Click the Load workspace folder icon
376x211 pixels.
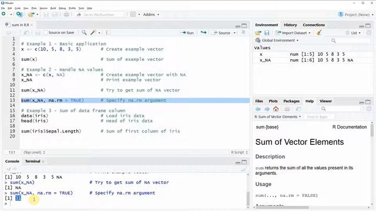(258, 33)
